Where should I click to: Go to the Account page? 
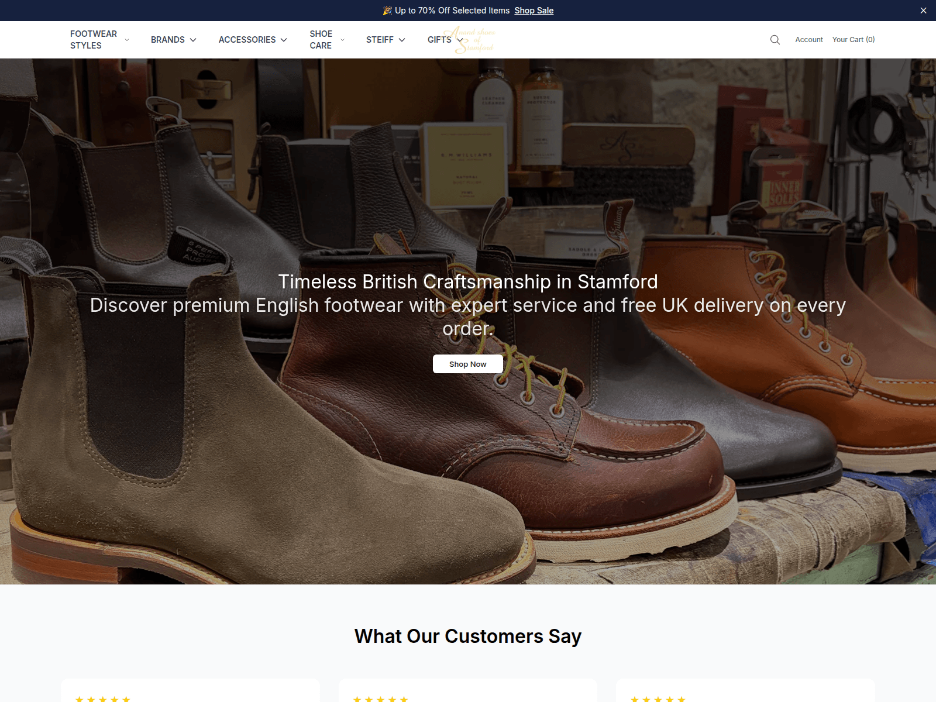pos(809,40)
